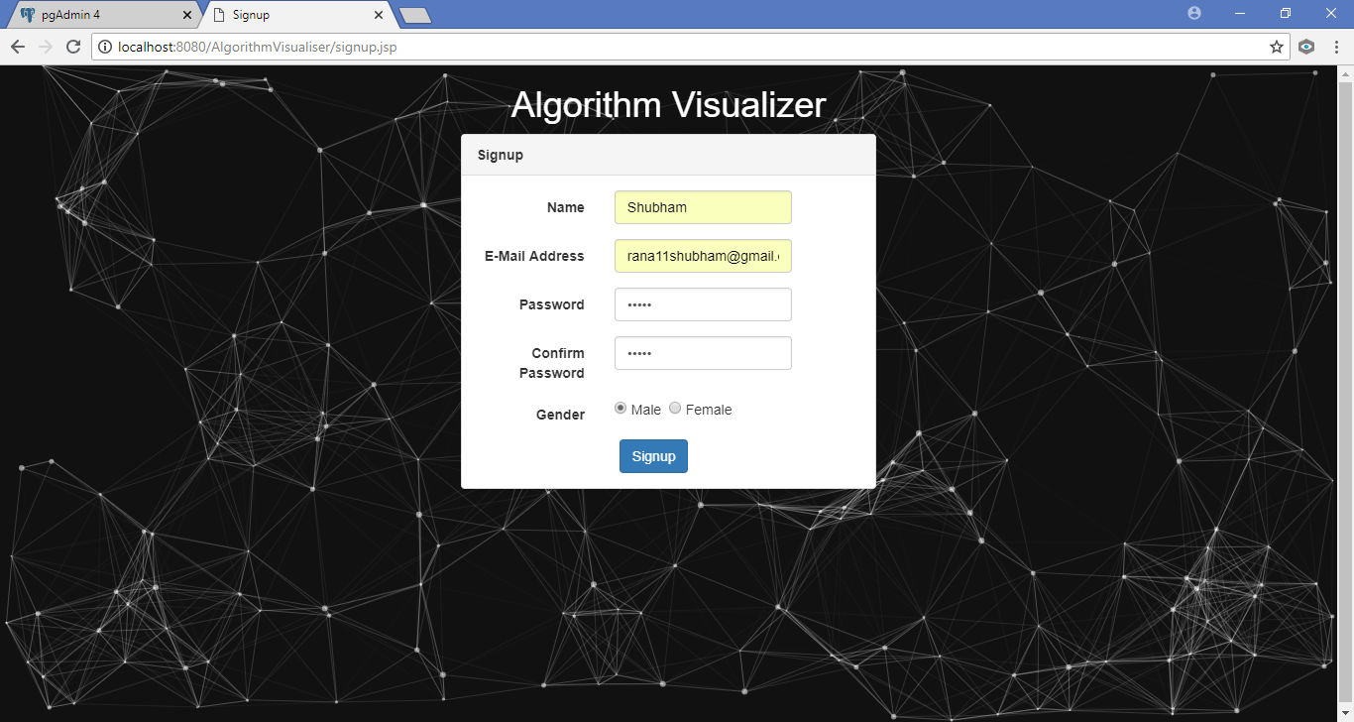
Task: Click the page scrollbar up arrow
Action: pyautogui.click(x=1345, y=74)
